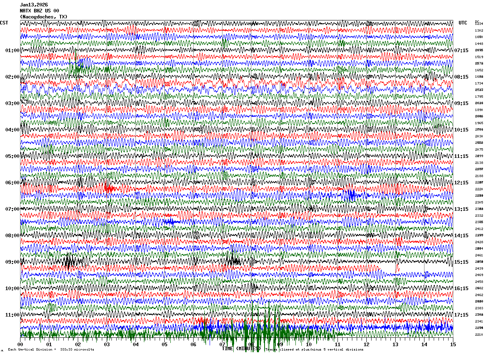Click the CST time label '06:00'
Image resolution: width=485 pixels, height=355 pixels.
(x=12, y=183)
